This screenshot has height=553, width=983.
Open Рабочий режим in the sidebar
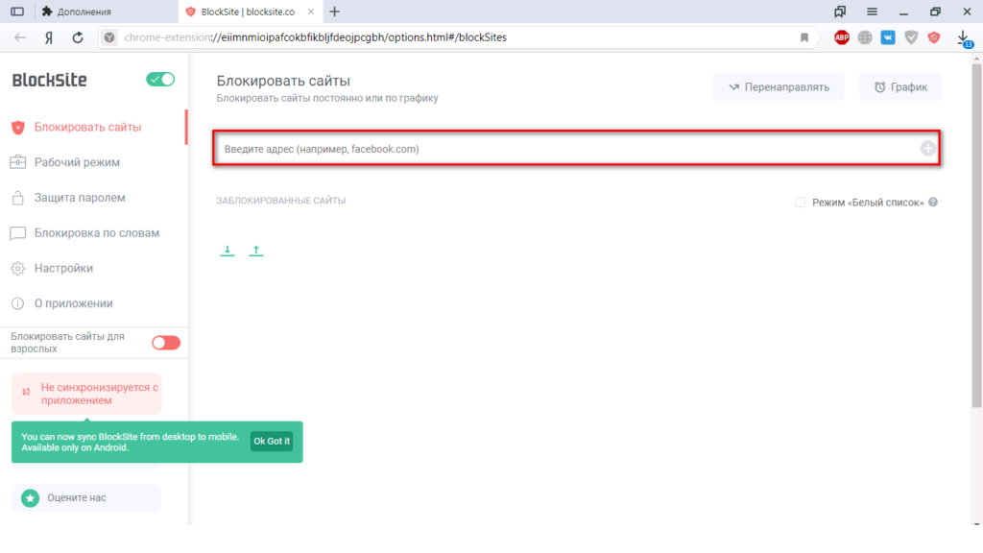pyautogui.click(x=77, y=162)
